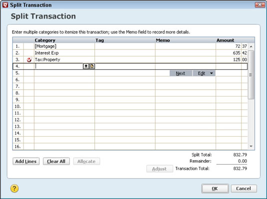This screenshot has height=199, width=267.
Task: Click the Amount cell of Tax:Property row
Action: [x=232, y=60]
